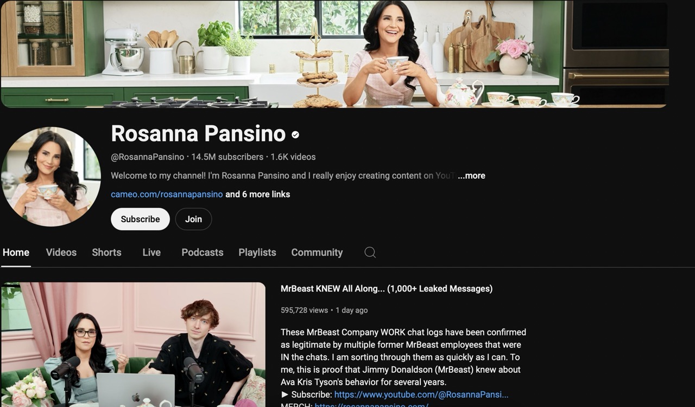695x407 pixels.
Task: Click the verified checkmark badge beside Rosanna Pansino
Action: click(295, 134)
